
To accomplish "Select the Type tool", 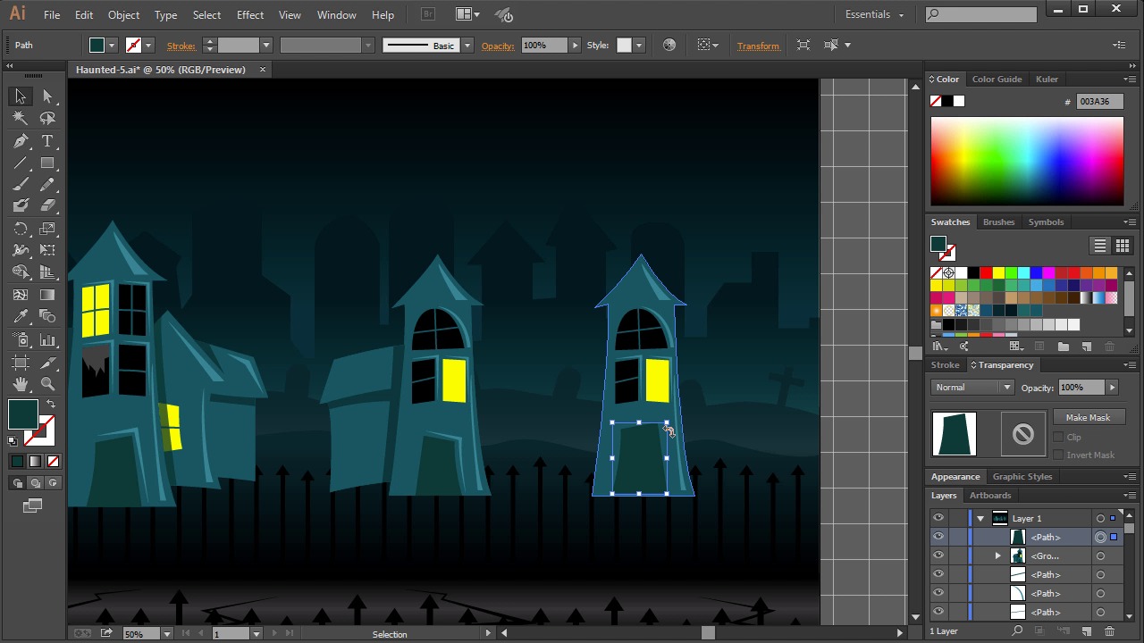I will pyautogui.click(x=47, y=141).
